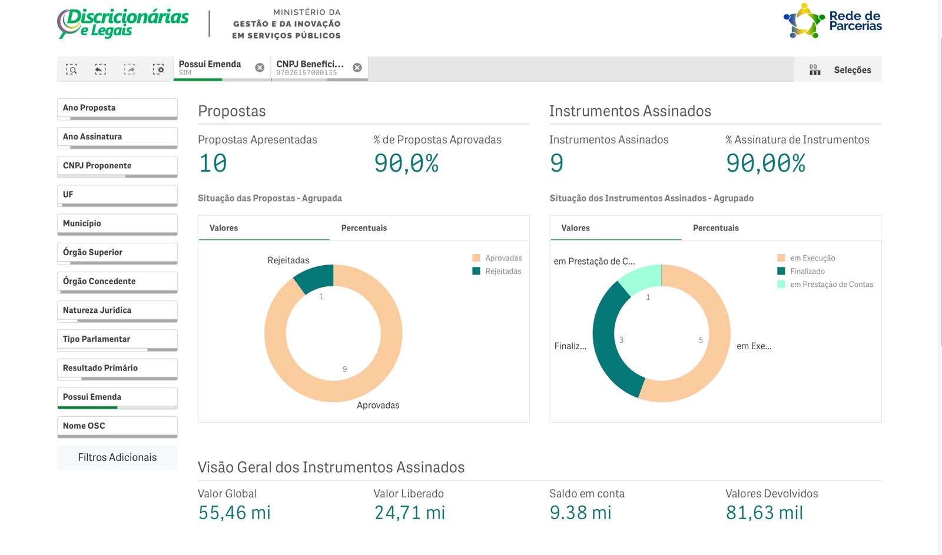Image resolution: width=942 pixels, height=555 pixels.
Task: Click the Filtros Adicionais button
Action: pos(117,457)
